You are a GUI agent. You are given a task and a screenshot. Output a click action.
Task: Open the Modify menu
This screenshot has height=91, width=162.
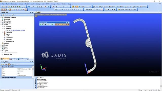pyautogui.click(x=38, y=4)
